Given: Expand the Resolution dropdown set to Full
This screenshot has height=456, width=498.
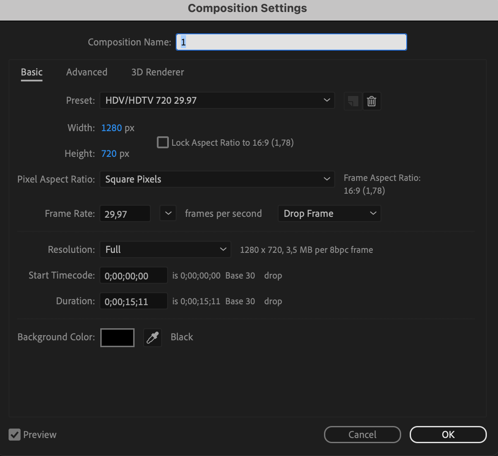Looking at the screenshot, I should (165, 249).
